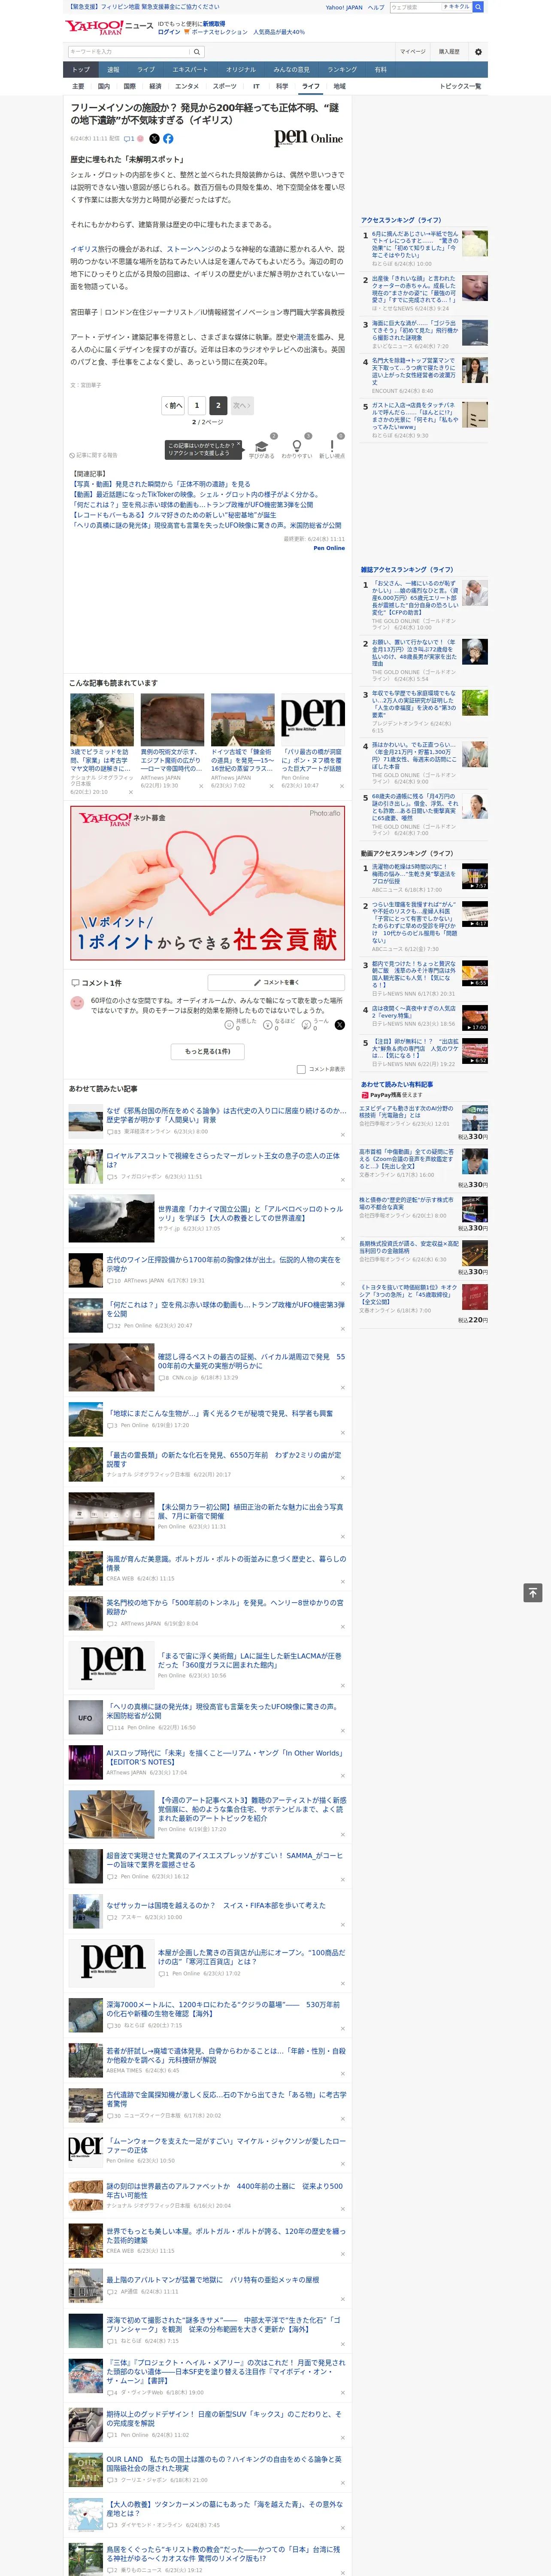The image size is (551, 2576).
Task: Click the うーん reaction on the comment
Action: [316, 1024]
